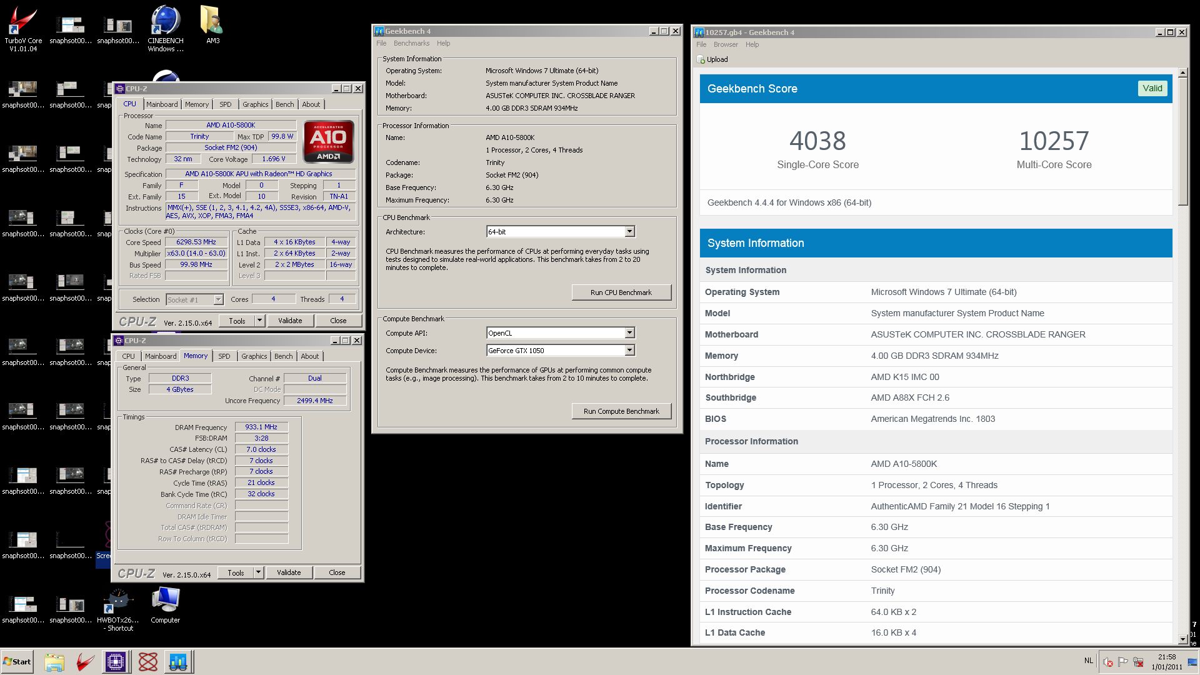Open Windows Explorer from the taskbar
This screenshot has height=675, width=1200.
tap(54, 662)
